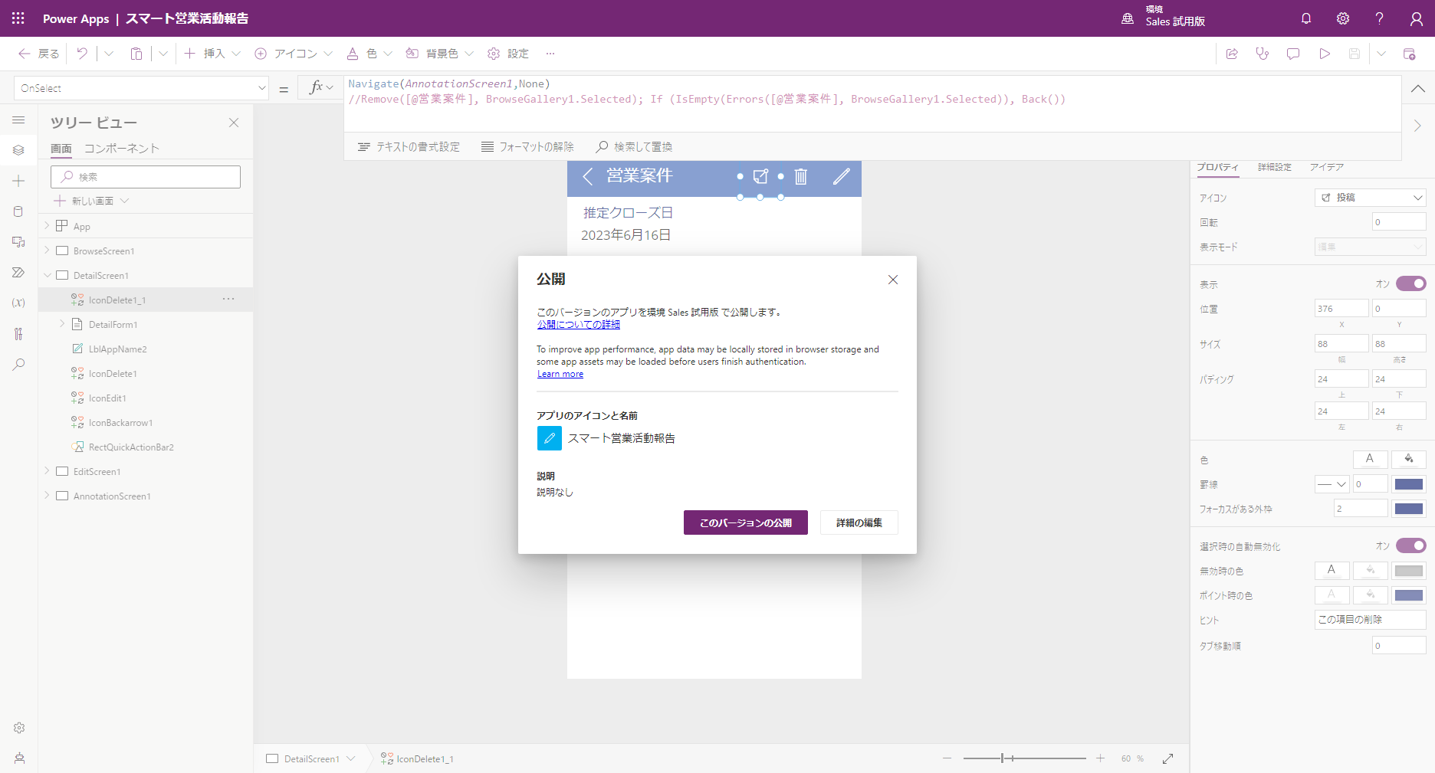Image resolution: width=1435 pixels, height=773 pixels.
Task: Click the virtual agent icon at bottom left
Action: (x=19, y=758)
